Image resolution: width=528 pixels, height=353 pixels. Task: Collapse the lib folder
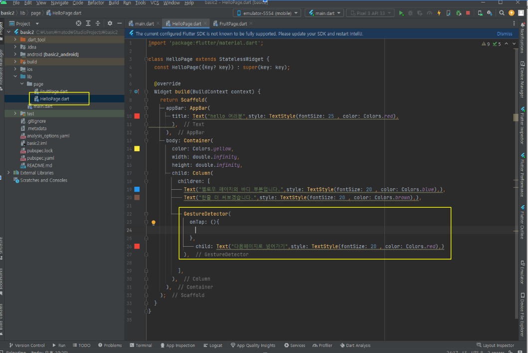(15, 76)
